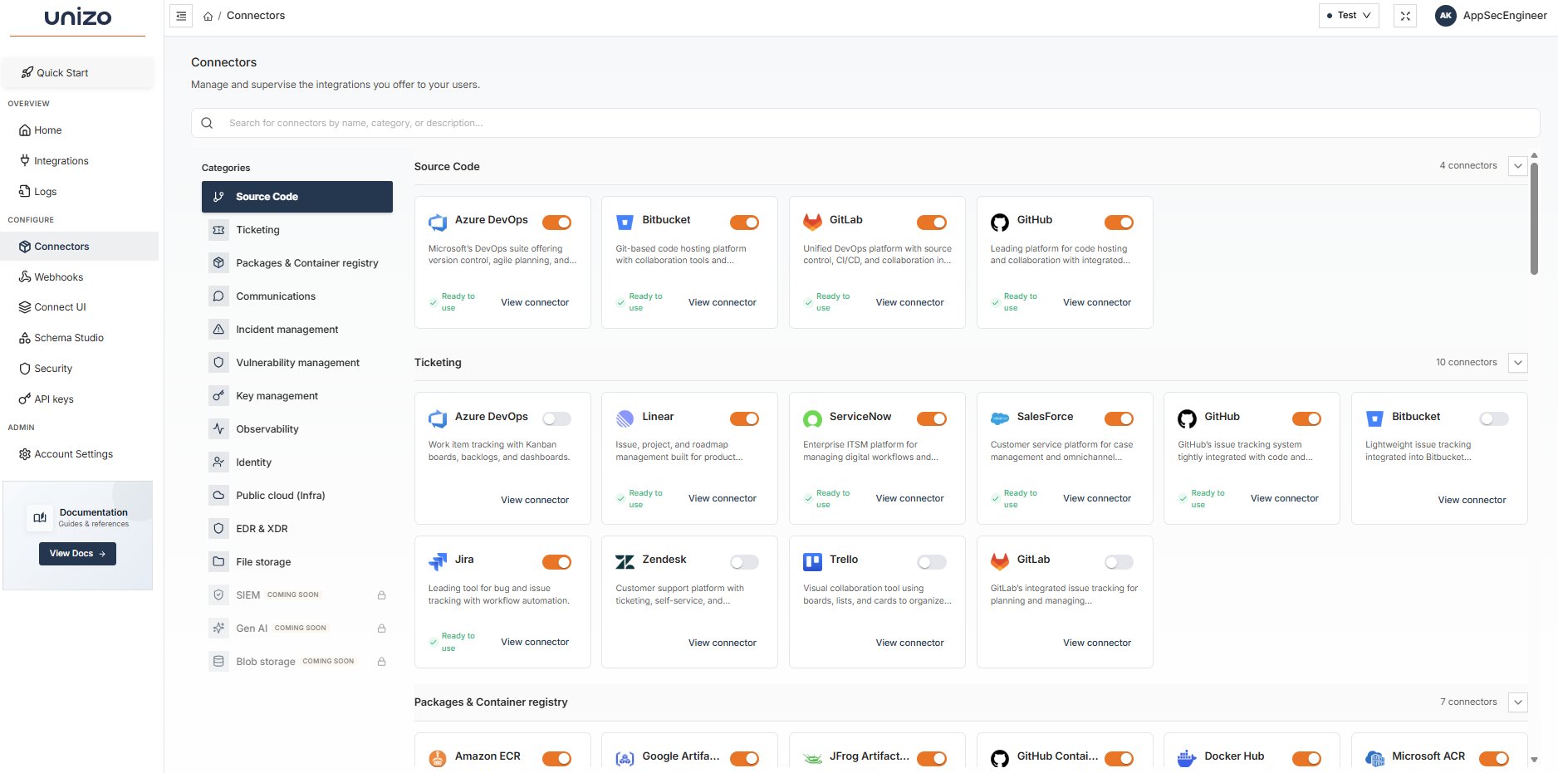Click the fullscreen expand icon
Image resolution: width=1558 pixels, height=773 pixels.
click(x=1405, y=16)
